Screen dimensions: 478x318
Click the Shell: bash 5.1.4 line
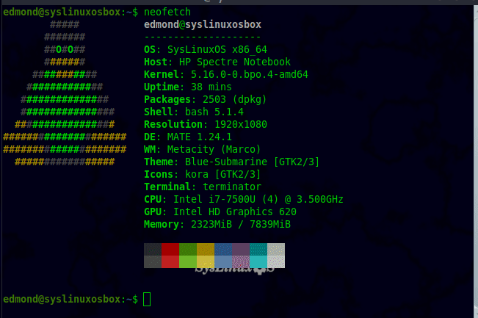[194, 112]
